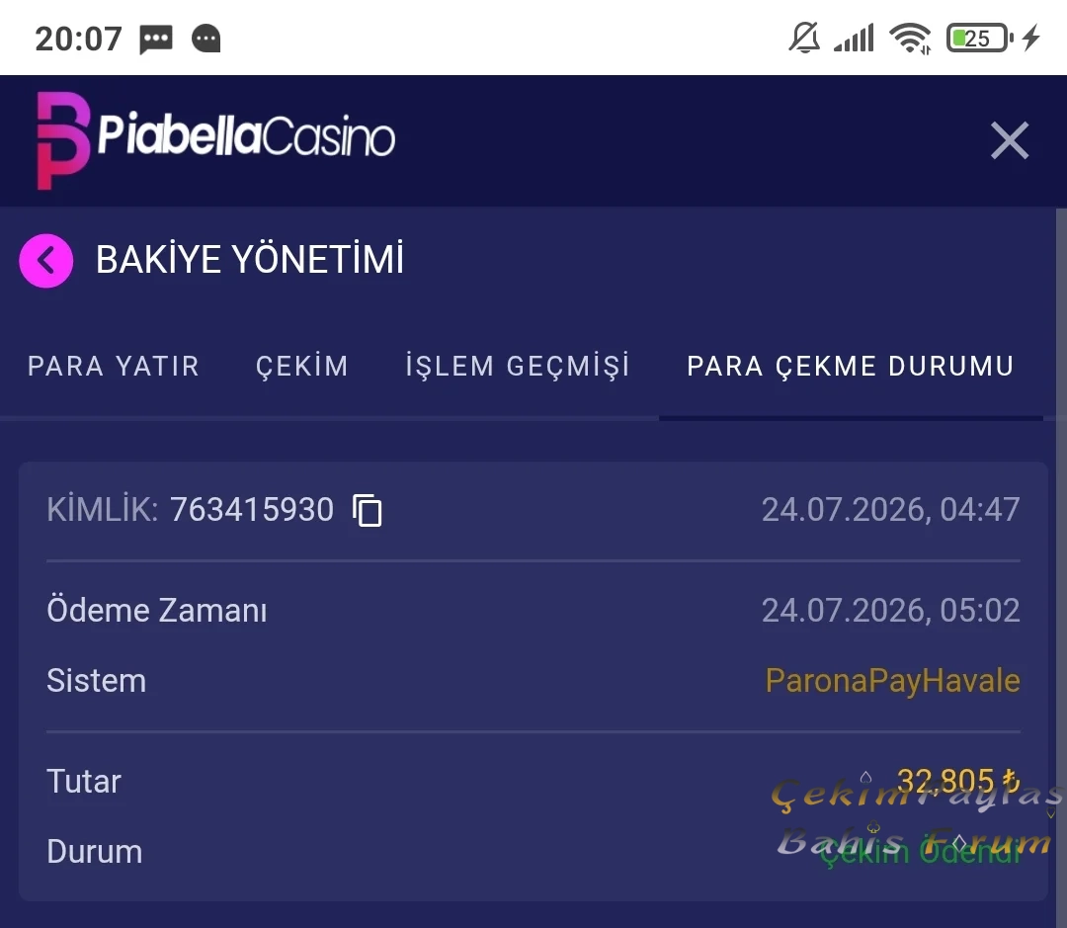Tap the payment time 24.07.2026, 05:02

(x=891, y=611)
